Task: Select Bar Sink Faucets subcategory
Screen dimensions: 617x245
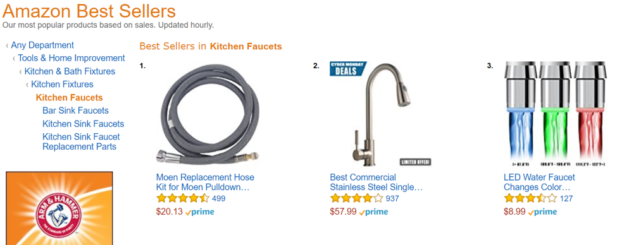Action: (x=75, y=111)
